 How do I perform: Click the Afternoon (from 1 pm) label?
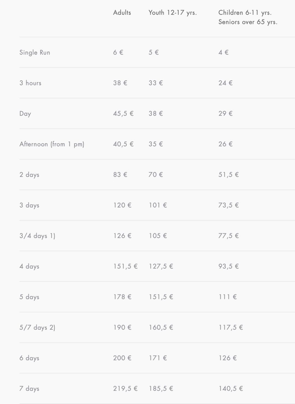point(52,144)
